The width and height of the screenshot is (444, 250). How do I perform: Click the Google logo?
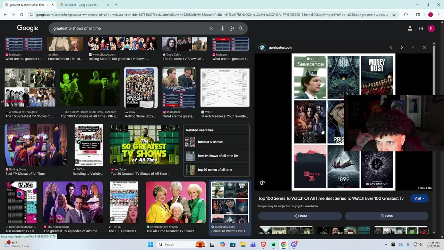click(x=27, y=28)
